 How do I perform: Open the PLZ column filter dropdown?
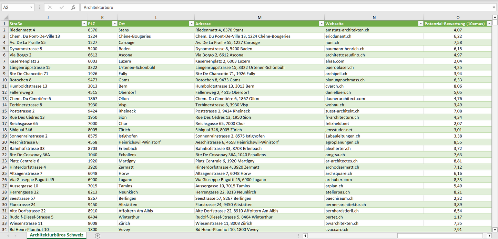pyautogui.click(x=114, y=24)
